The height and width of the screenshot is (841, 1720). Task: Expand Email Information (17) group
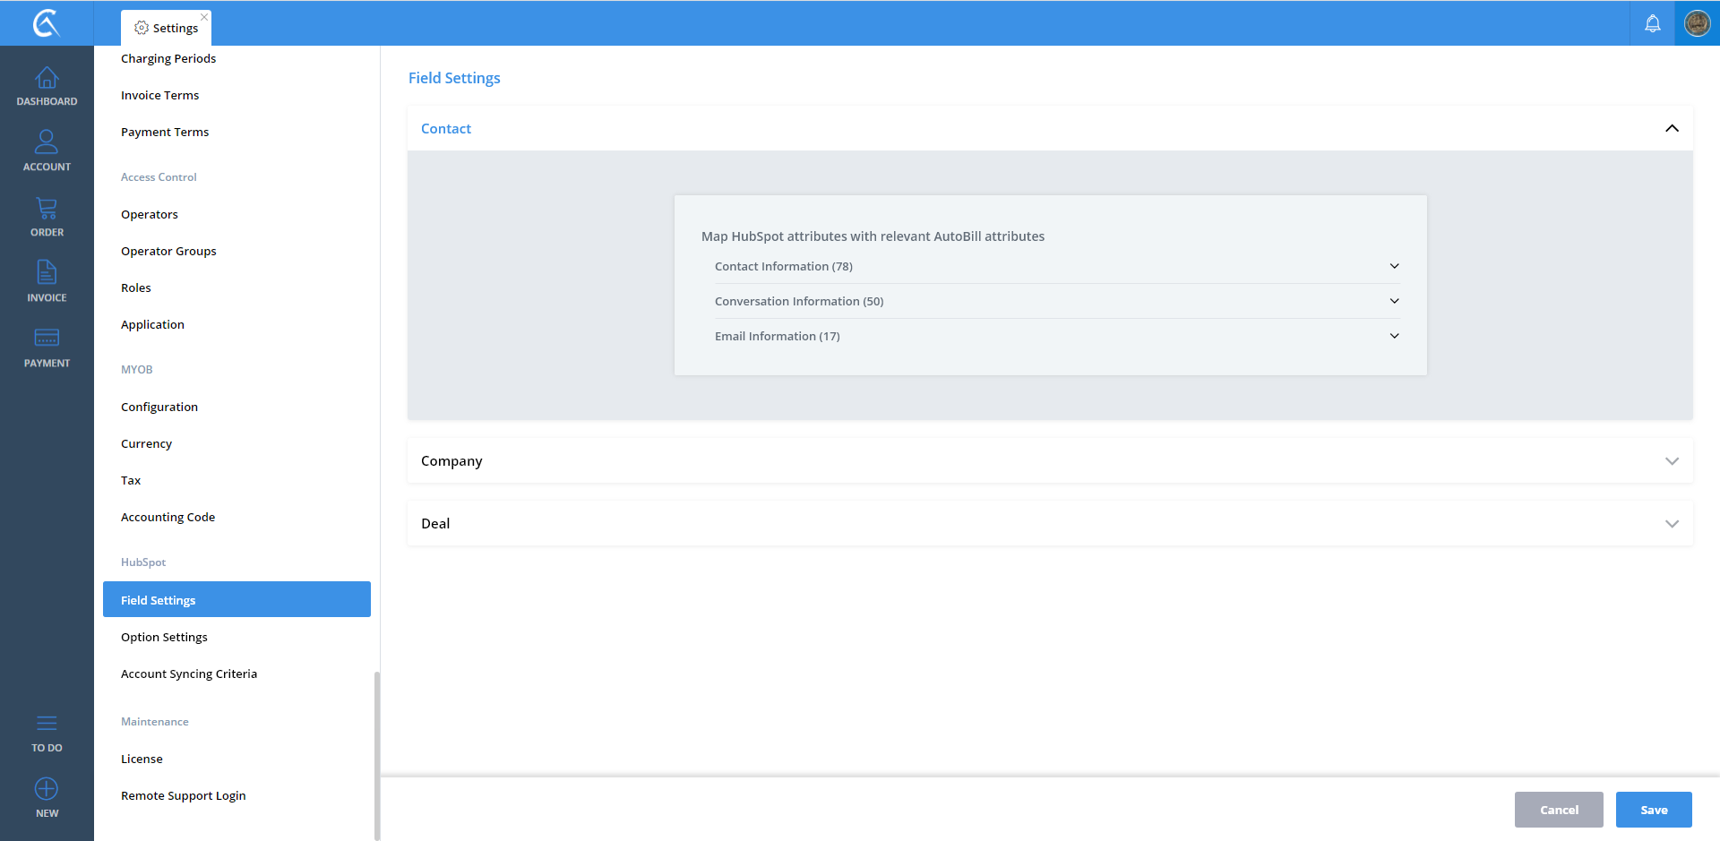click(x=1394, y=336)
